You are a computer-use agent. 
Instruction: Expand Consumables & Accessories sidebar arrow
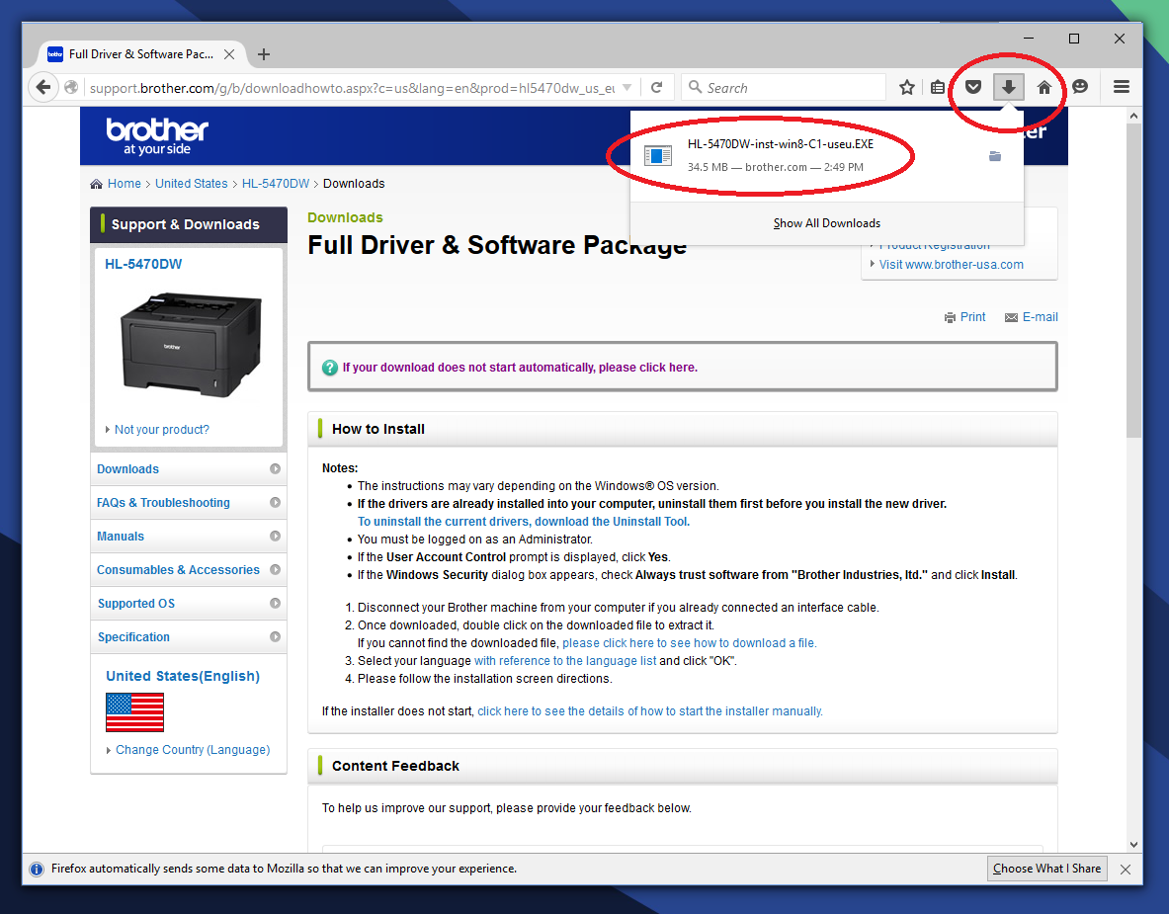pyautogui.click(x=275, y=569)
